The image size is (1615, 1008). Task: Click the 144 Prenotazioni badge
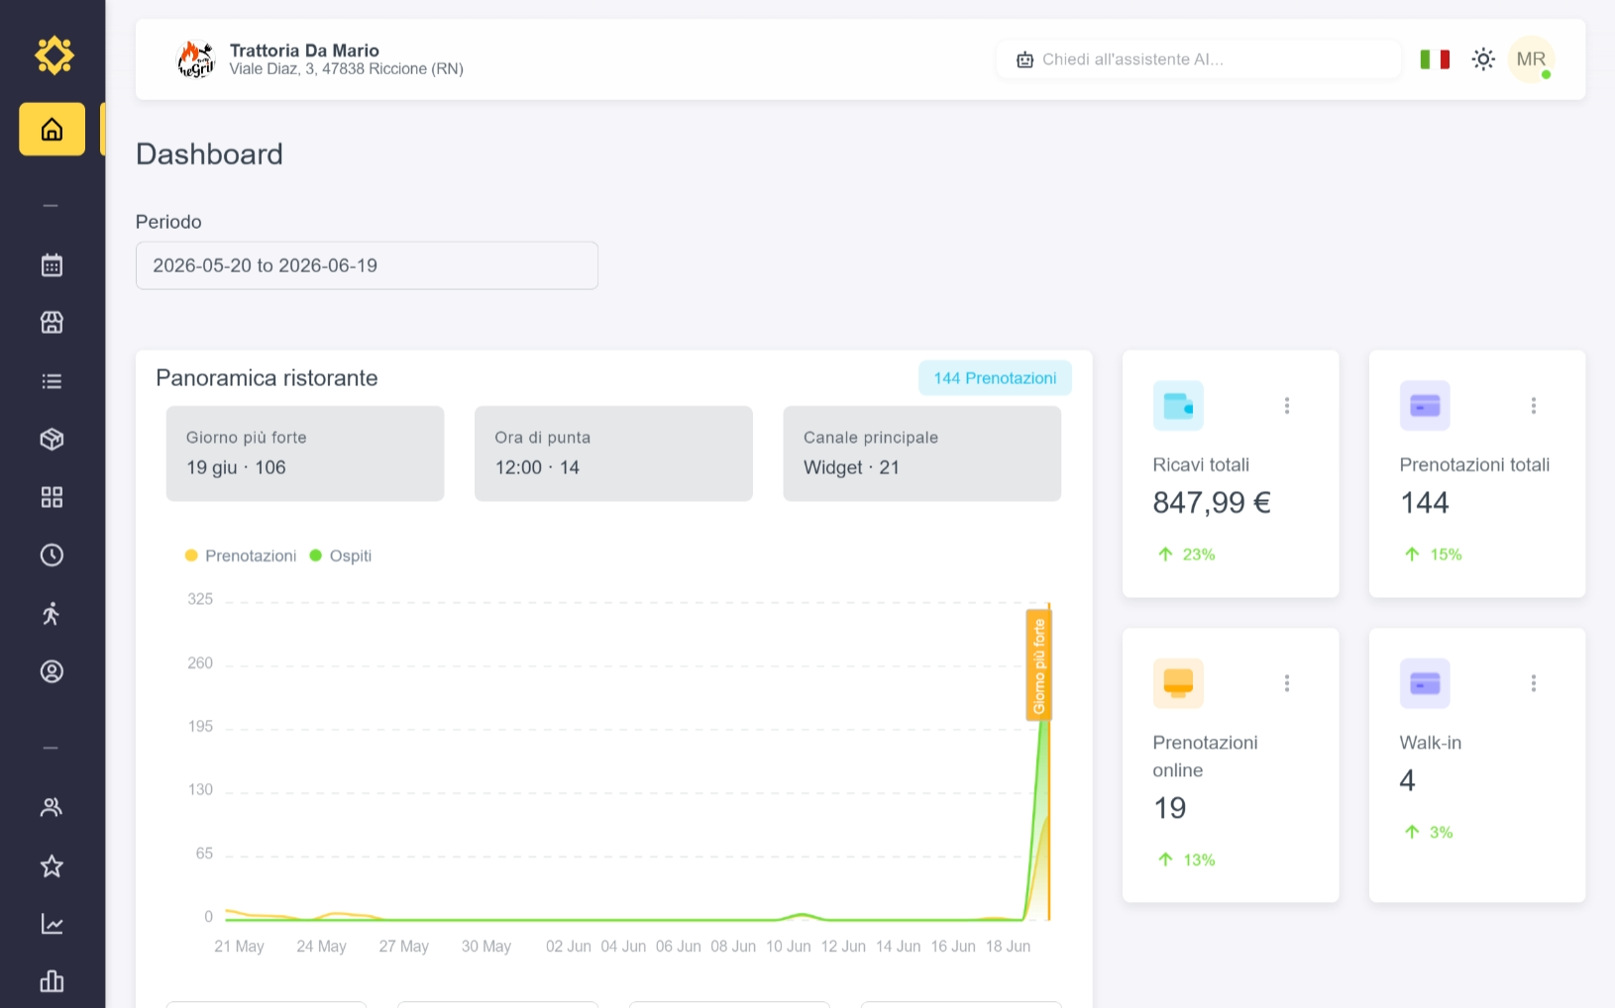point(995,378)
